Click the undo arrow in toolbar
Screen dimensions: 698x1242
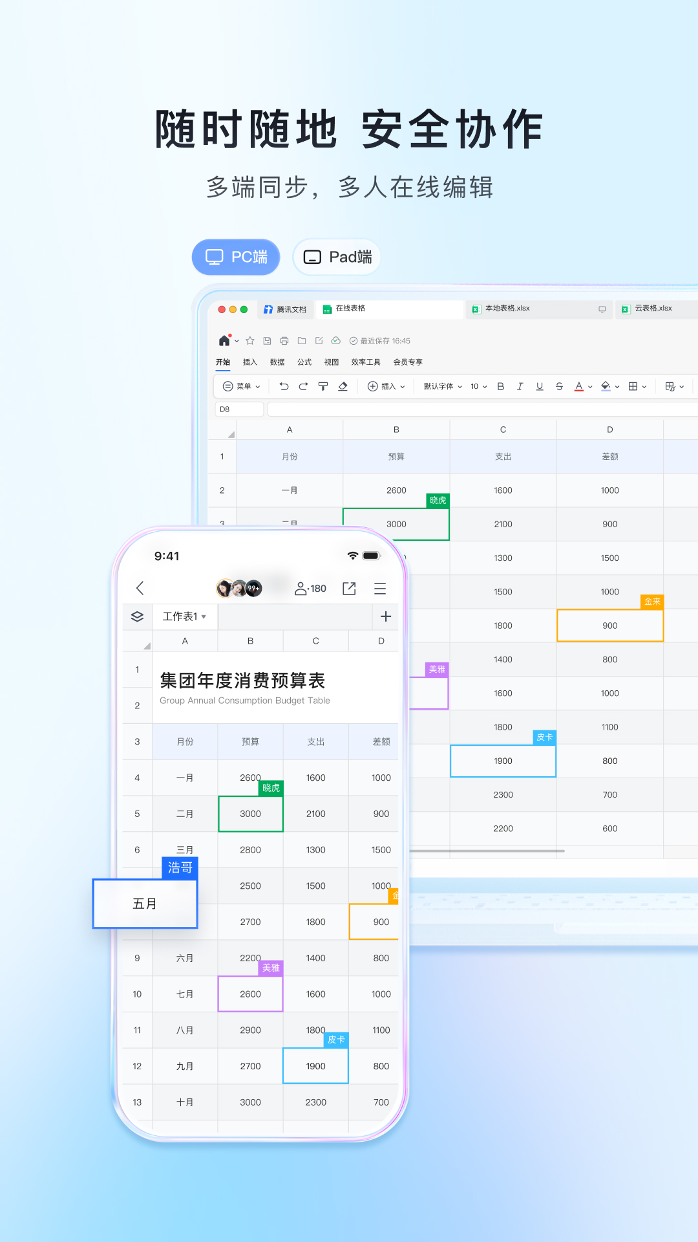click(x=284, y=386)
